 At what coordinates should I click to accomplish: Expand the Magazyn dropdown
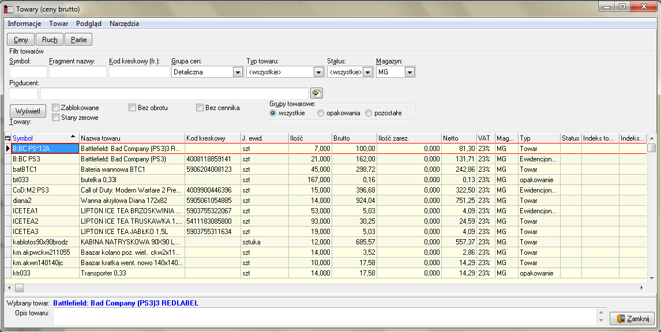coord(410,72)
